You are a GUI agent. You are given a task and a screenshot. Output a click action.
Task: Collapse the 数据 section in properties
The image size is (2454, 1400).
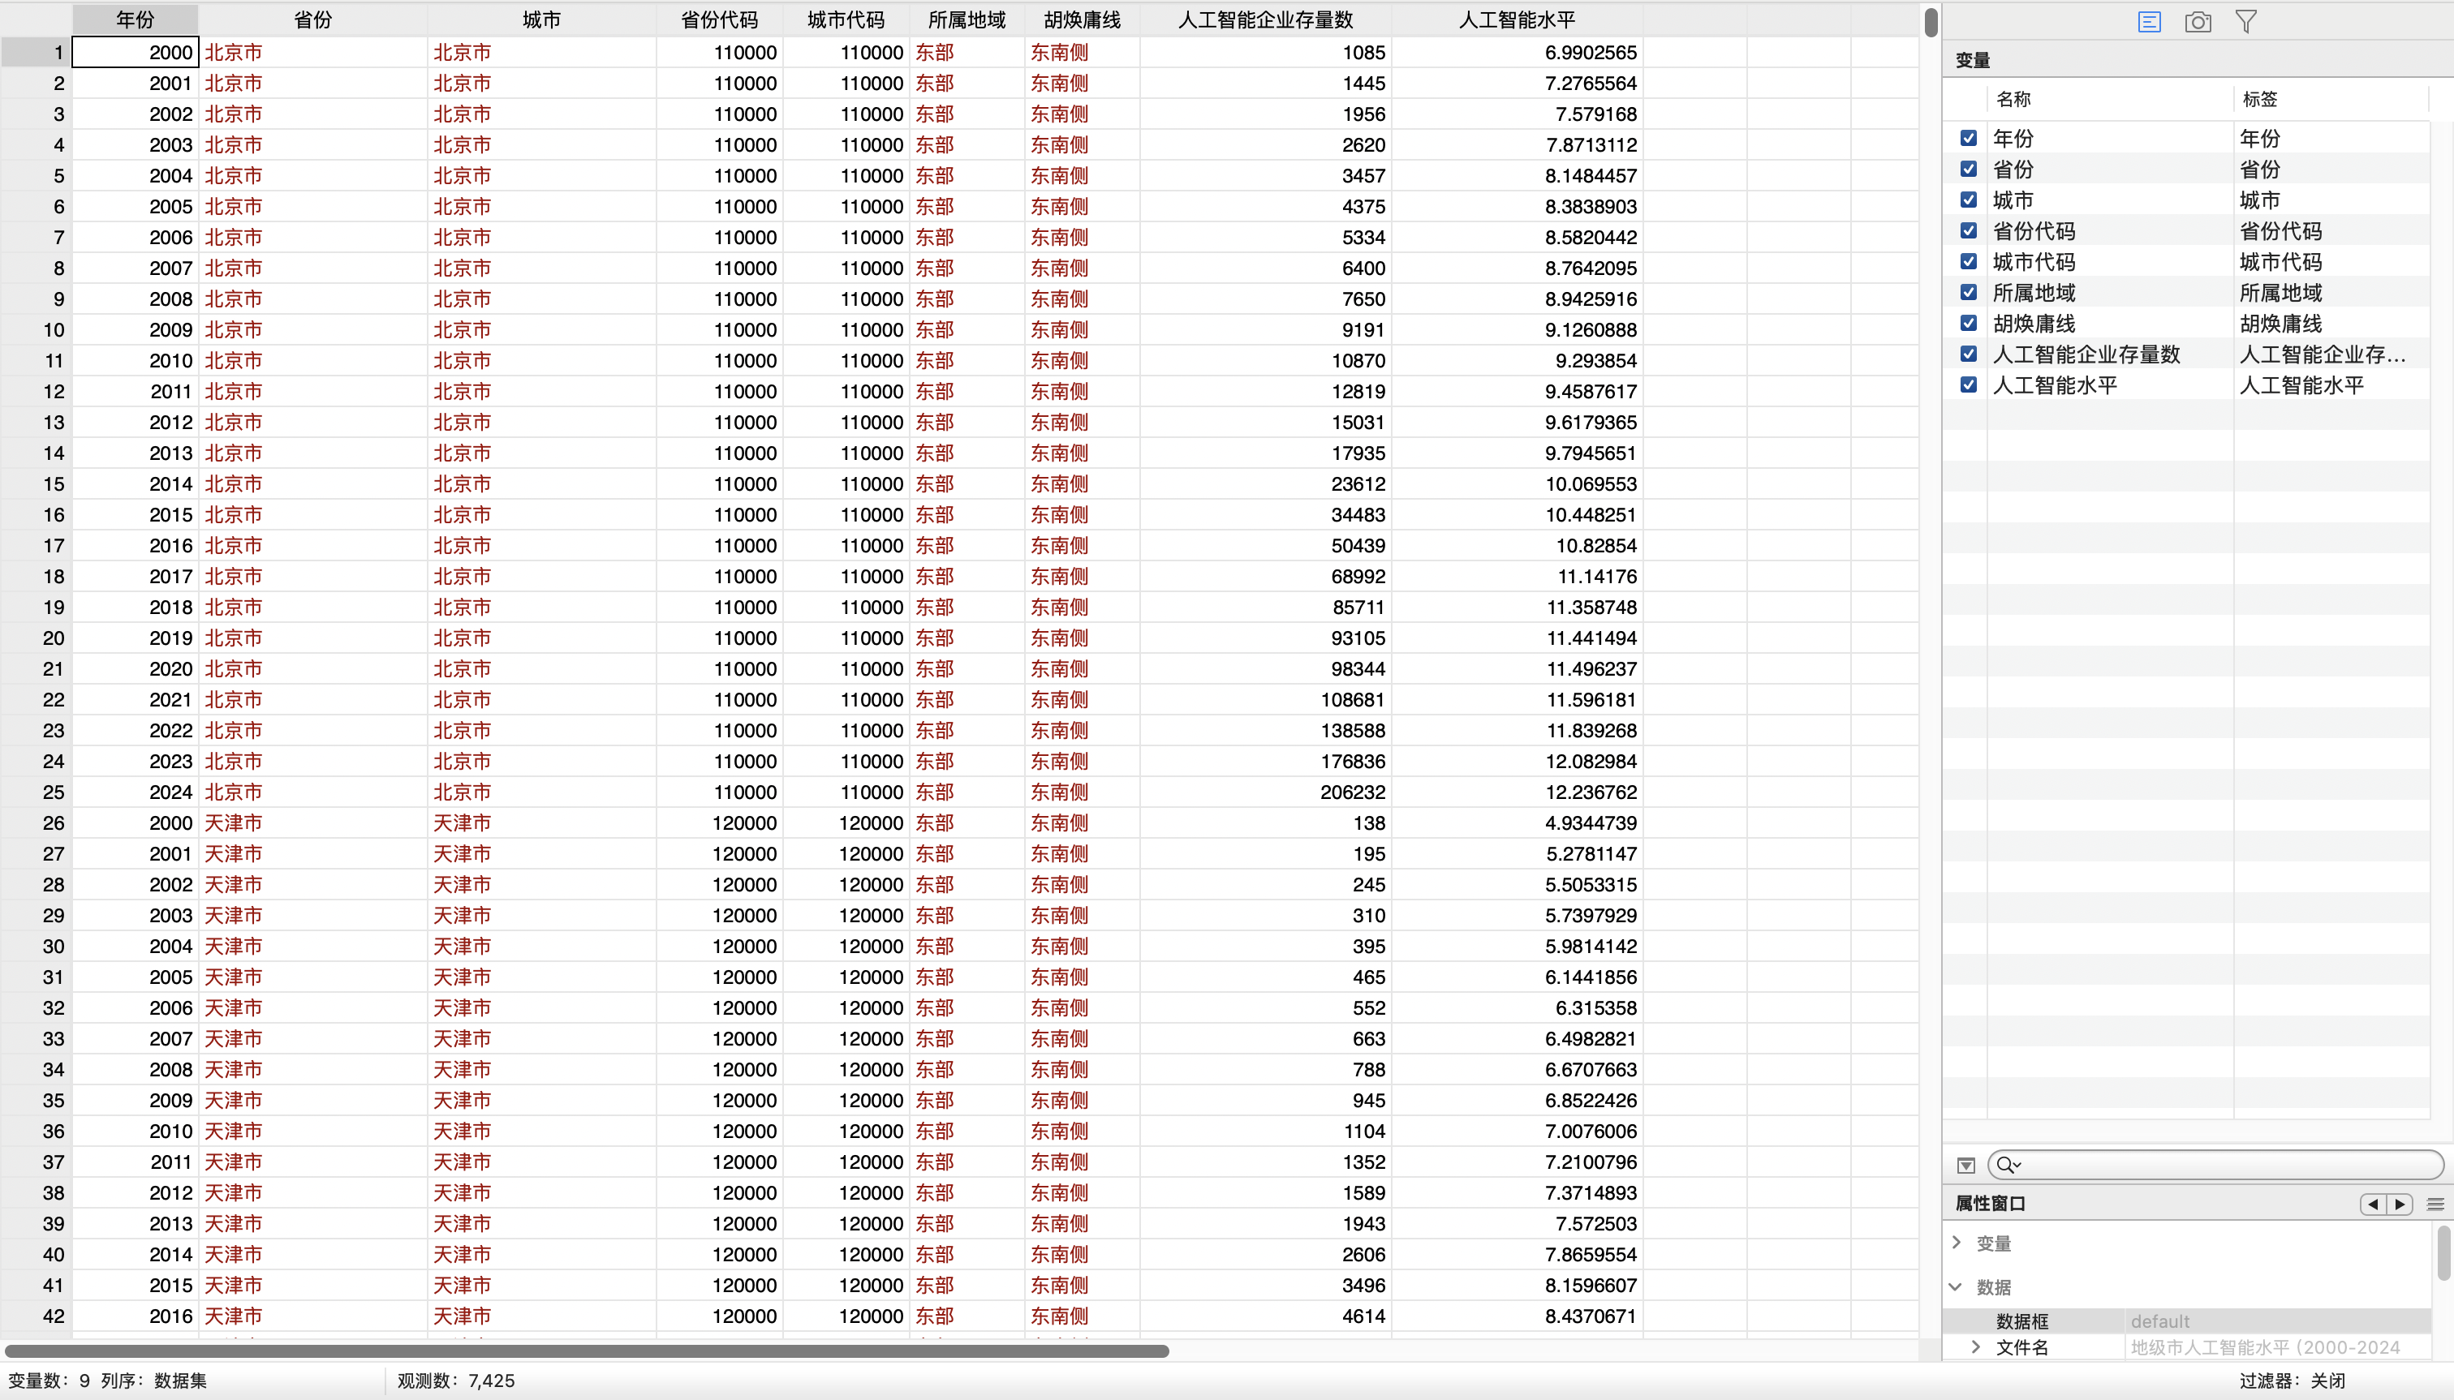[x=1957, y=1286]
